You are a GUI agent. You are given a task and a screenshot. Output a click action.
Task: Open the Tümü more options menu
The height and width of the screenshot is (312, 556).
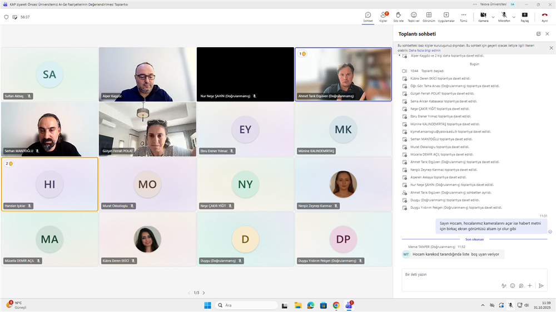[x=463, y=16]
